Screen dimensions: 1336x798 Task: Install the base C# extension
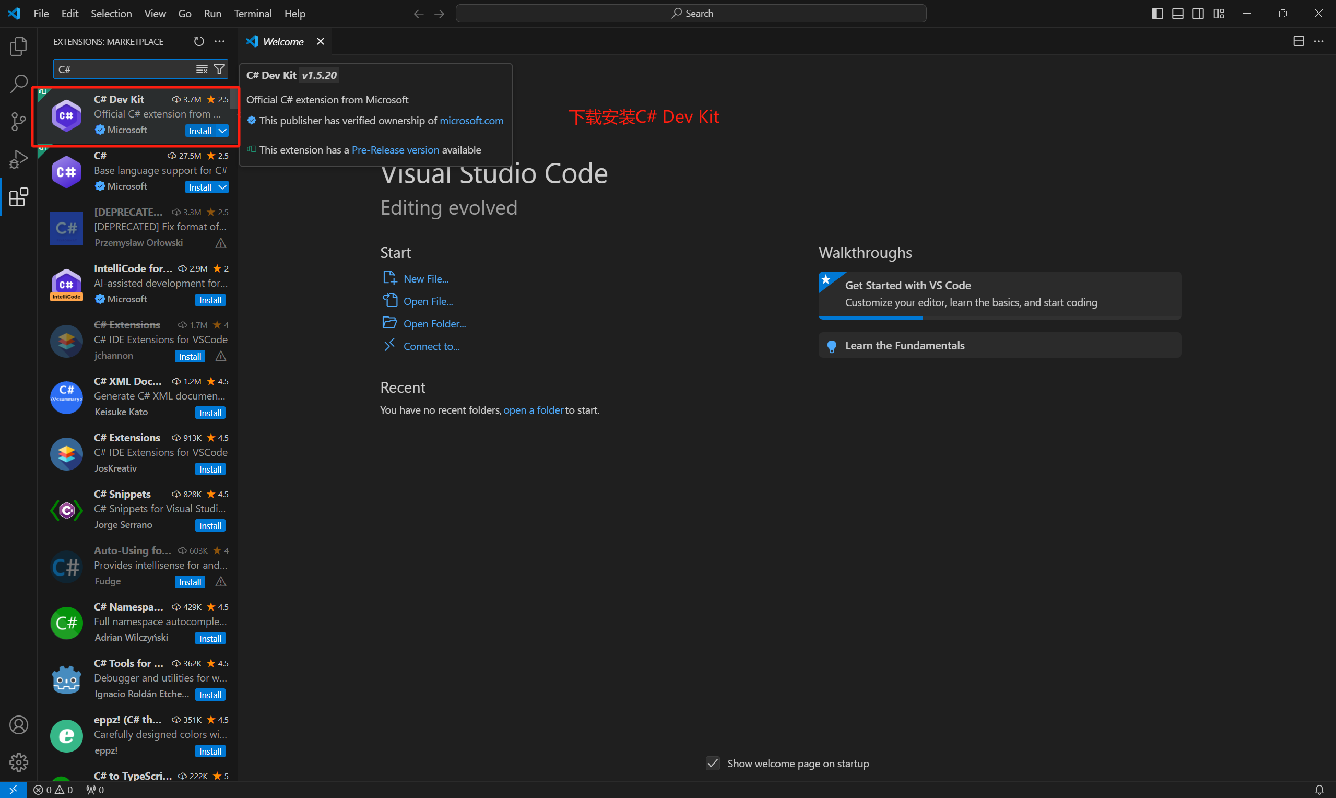pyautogui.click(x=200, y=187)
